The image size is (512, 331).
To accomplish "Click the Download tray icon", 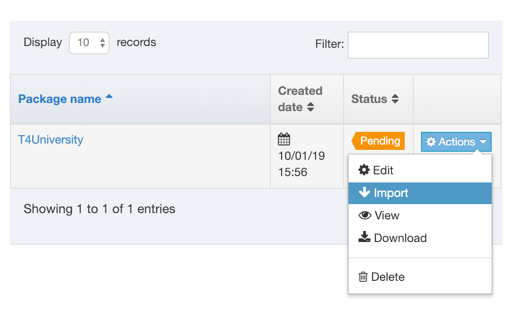I will click(x=364, y=238).
